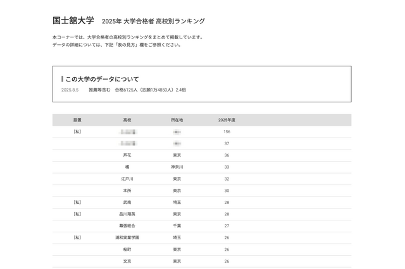
Task: Click the school name 幕張総合
Action: tap(127, 226)
